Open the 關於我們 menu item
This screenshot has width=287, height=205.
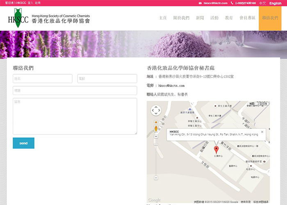[x=181, y=18]
